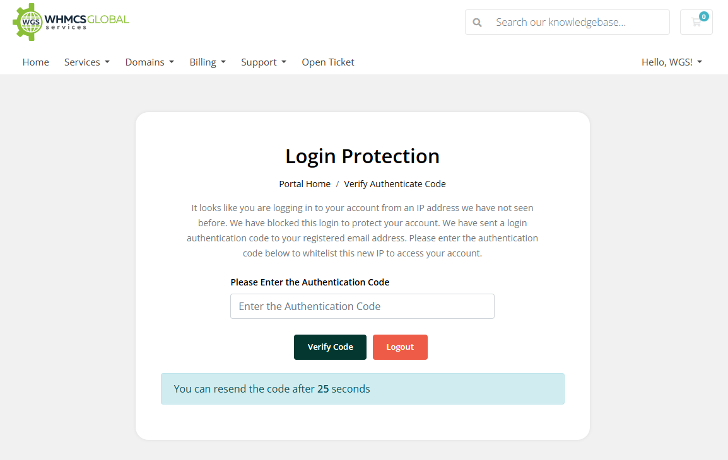The image size is (728, 460).
Task: Open the Domains dropdown menu
Action: coord(150,62)
